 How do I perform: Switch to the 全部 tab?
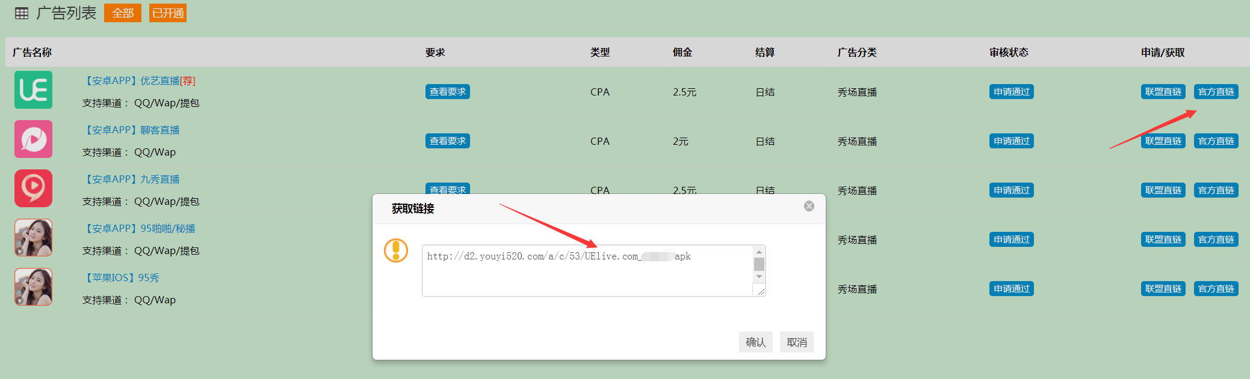pyautogui.click(x=123, y=13)
